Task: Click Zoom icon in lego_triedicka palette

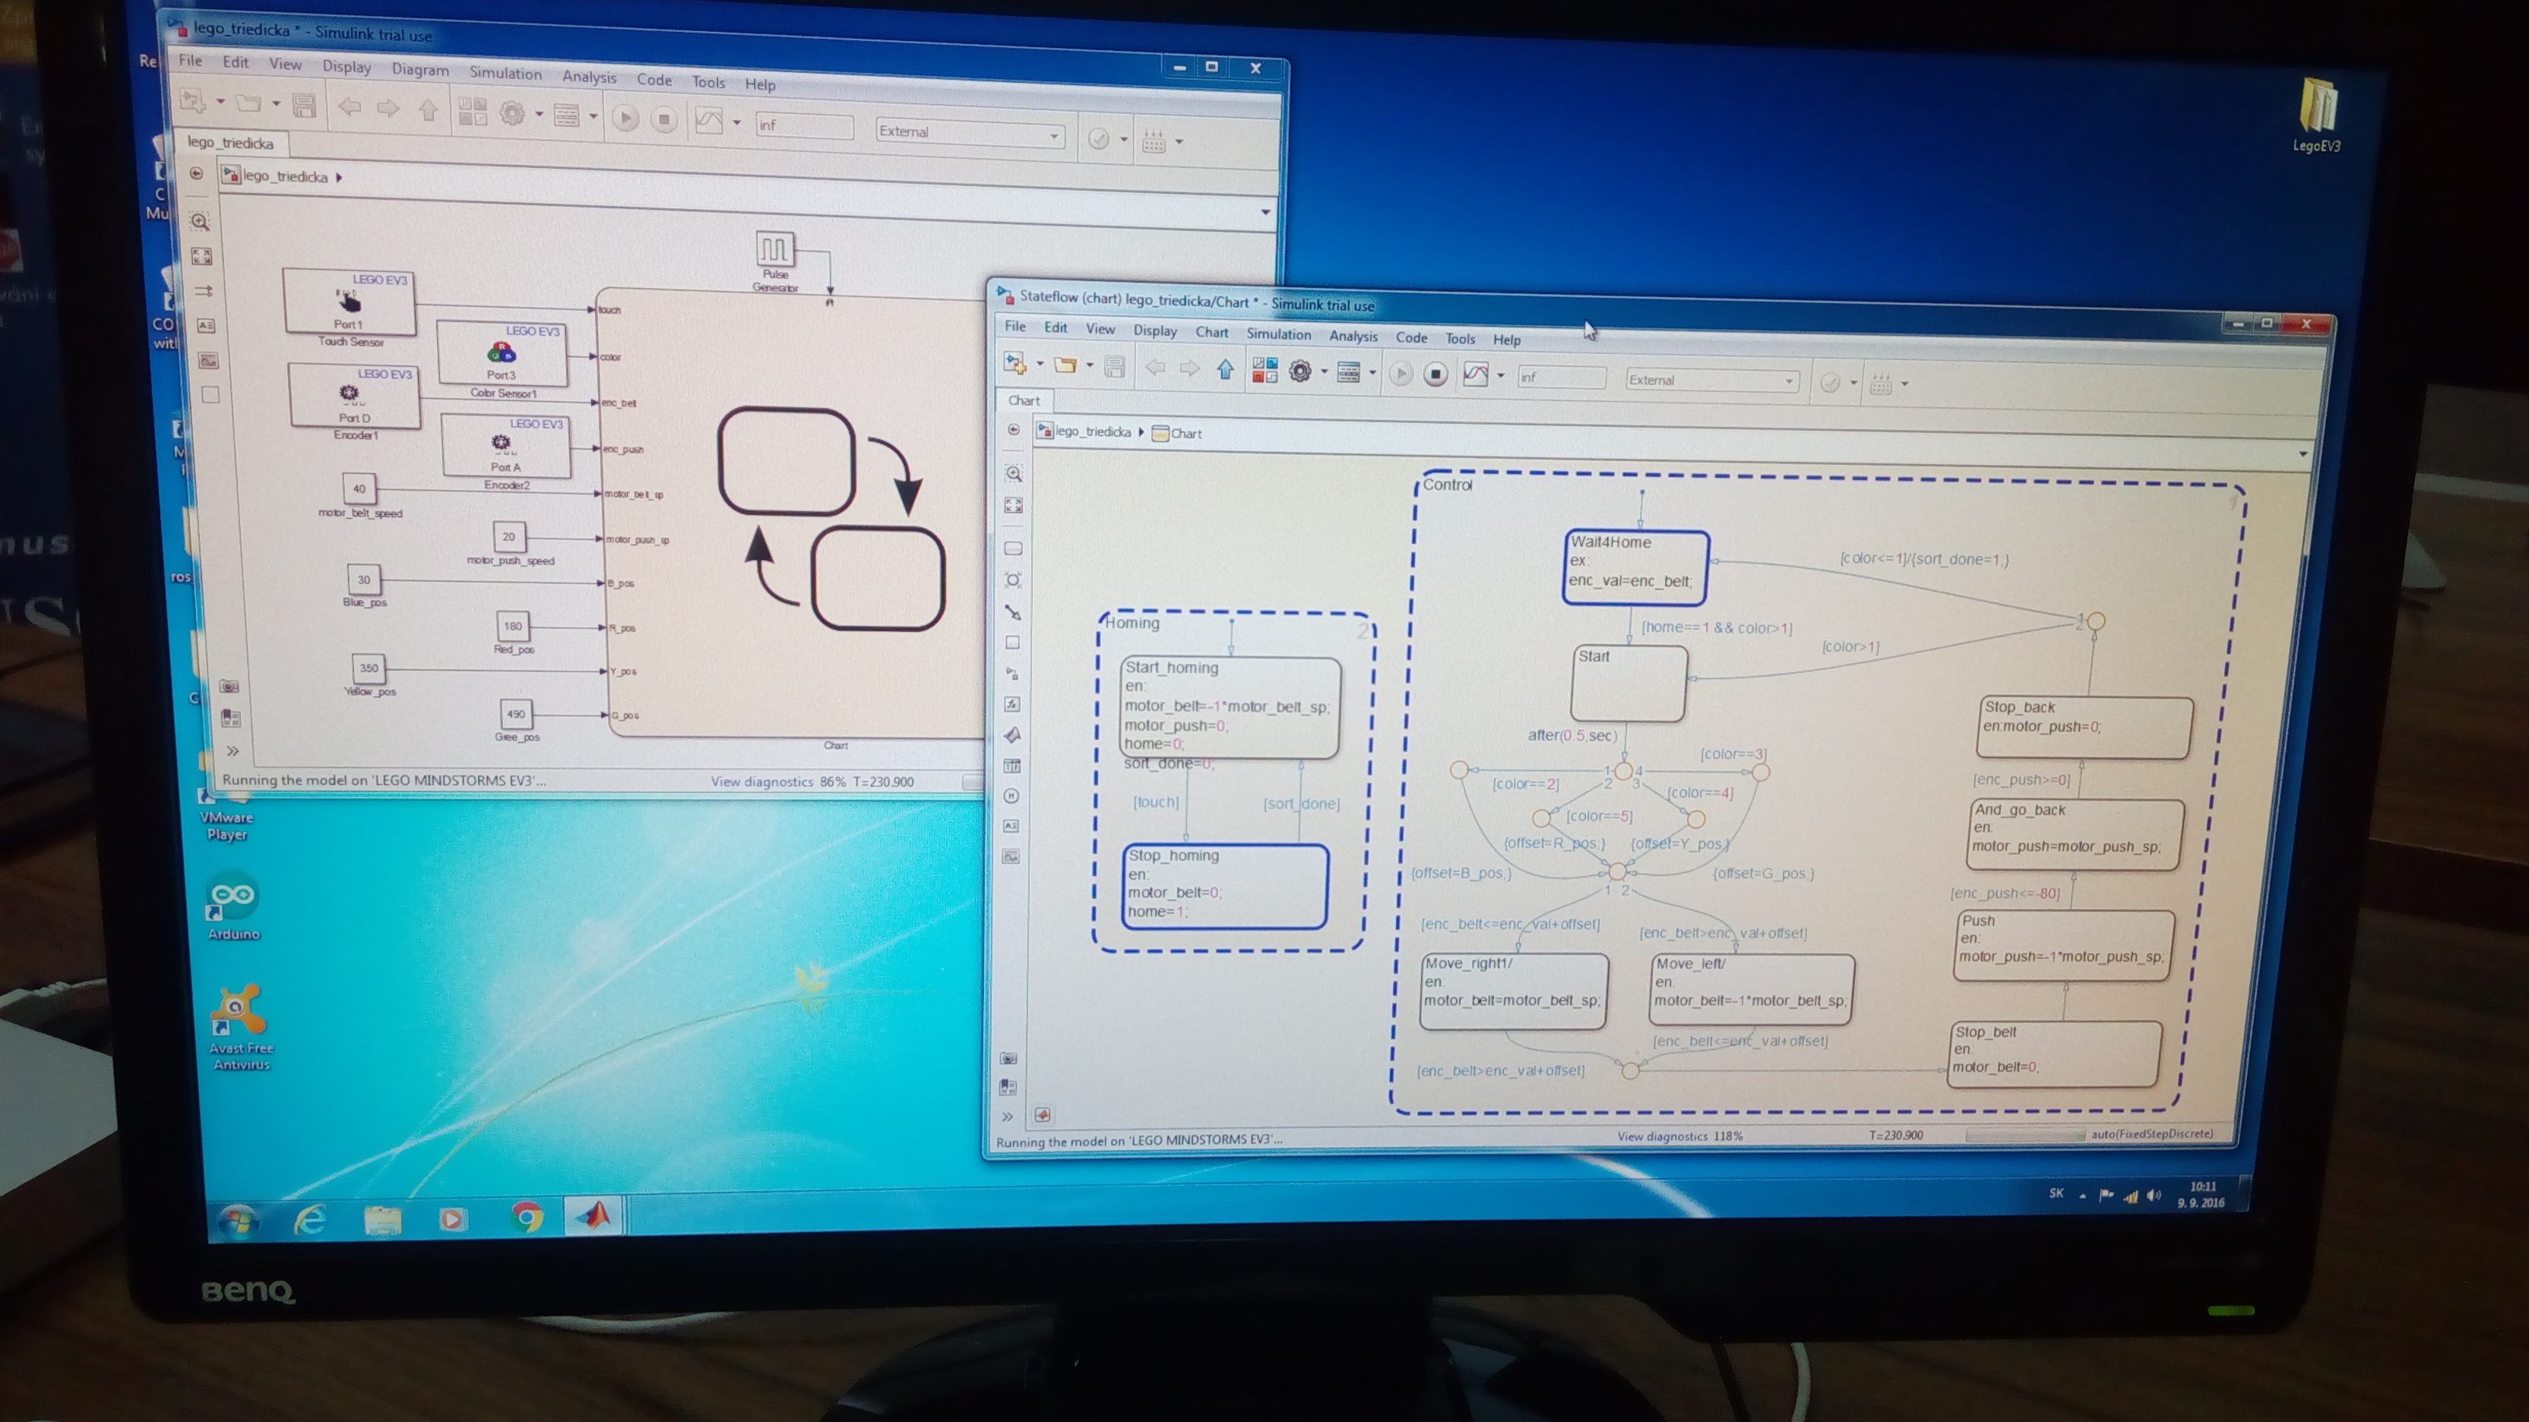Action: point(199,222)
